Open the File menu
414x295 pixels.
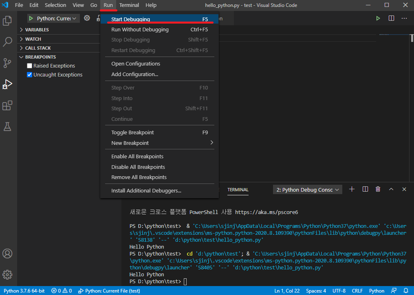tap(19, 5)
